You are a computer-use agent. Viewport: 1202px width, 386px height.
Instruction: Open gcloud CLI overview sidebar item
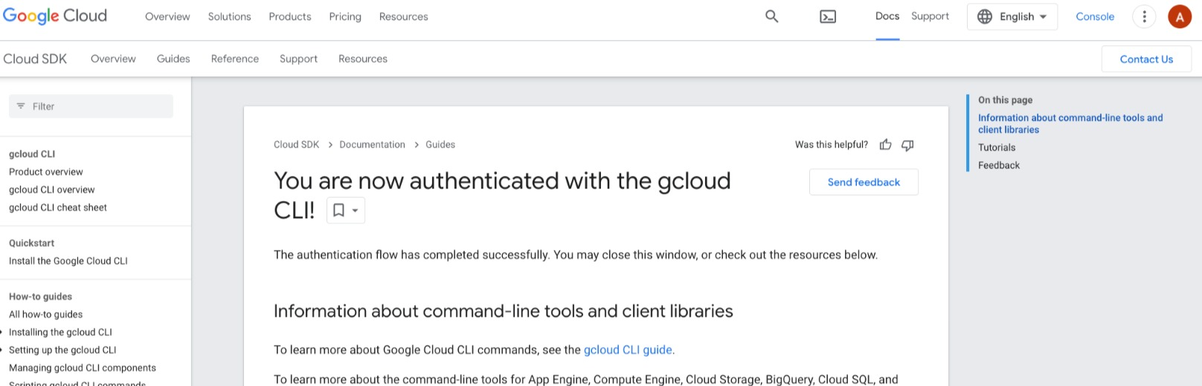[52, 190]
